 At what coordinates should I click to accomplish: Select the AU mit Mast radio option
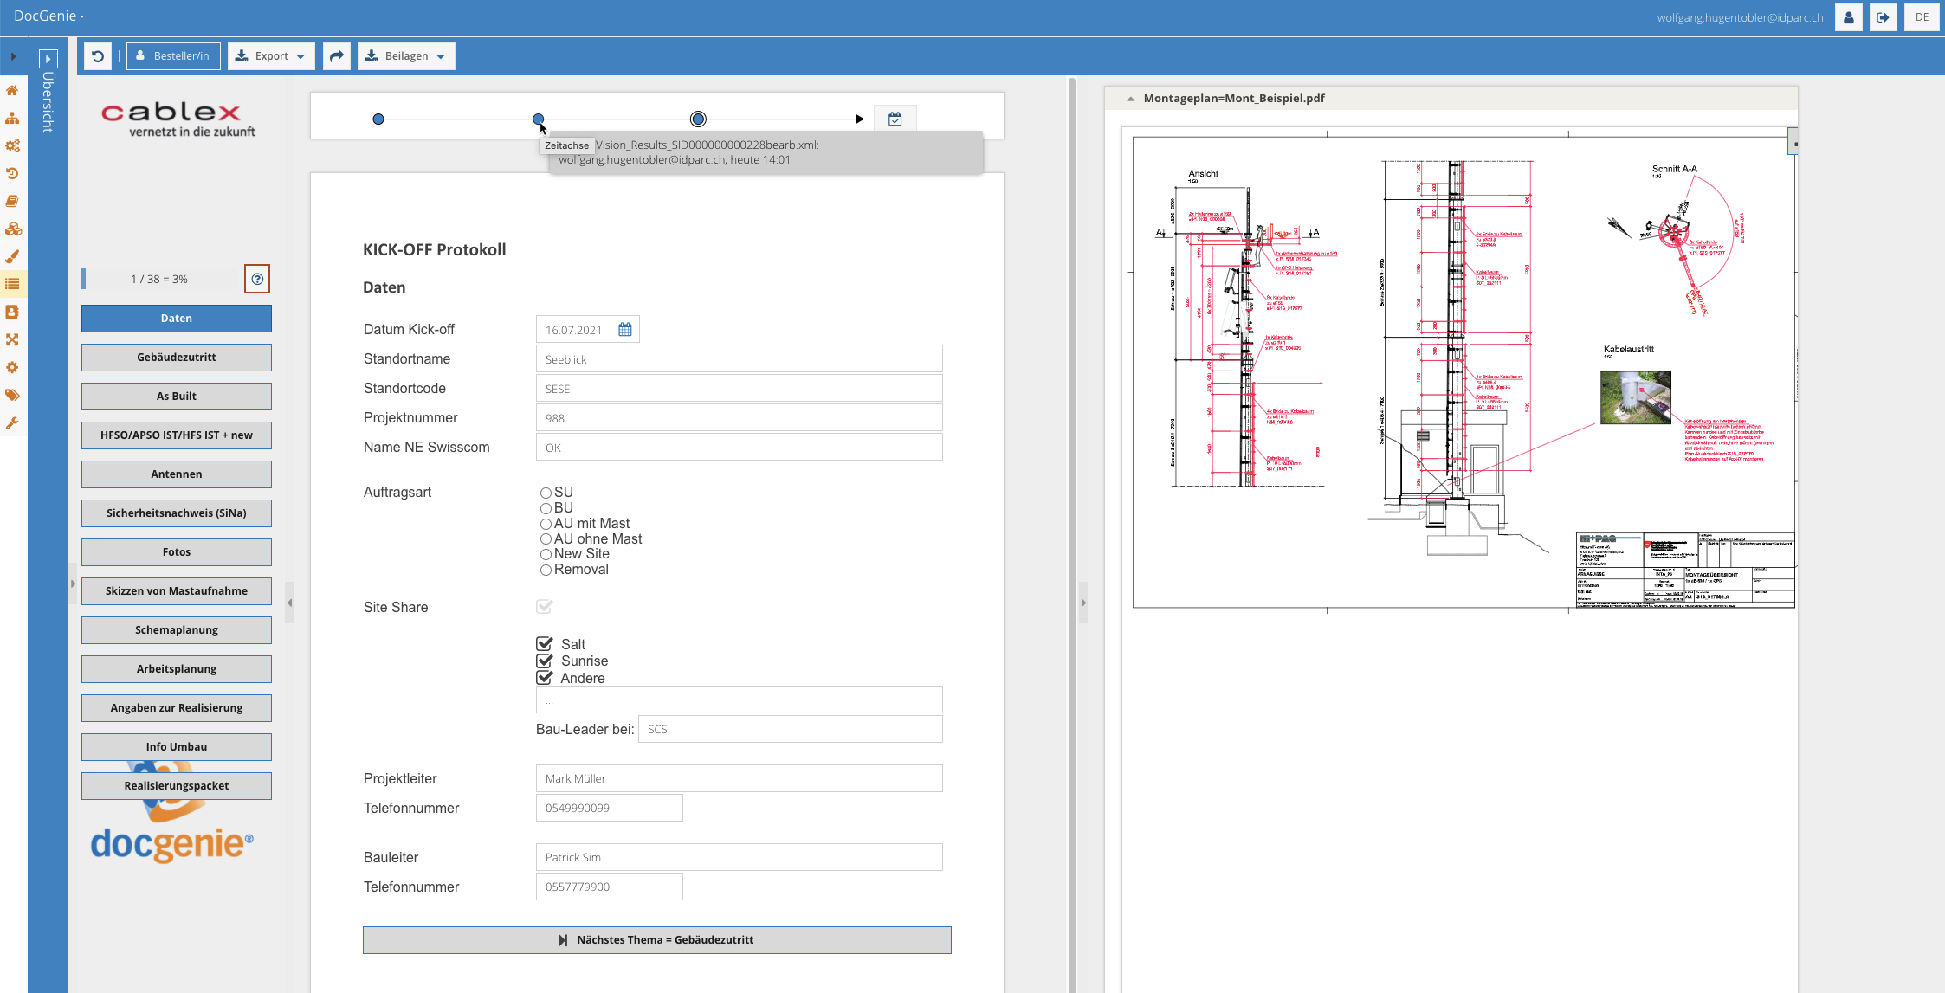(x=546, y=524)
